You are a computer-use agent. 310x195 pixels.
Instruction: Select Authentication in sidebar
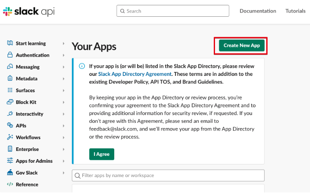click(33, 55)
